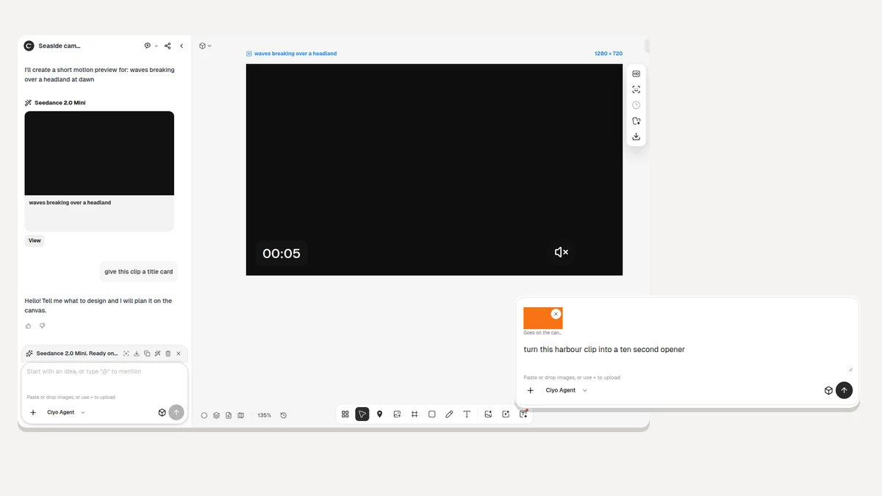
Task: Collapse the chat sidebar with the left chevron
Action: pyautogui.click(x=182, y=46)
